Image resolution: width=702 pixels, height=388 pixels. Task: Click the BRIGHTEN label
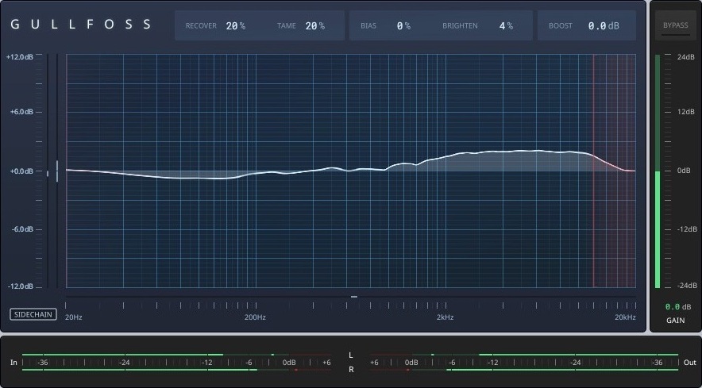[460, 26]
